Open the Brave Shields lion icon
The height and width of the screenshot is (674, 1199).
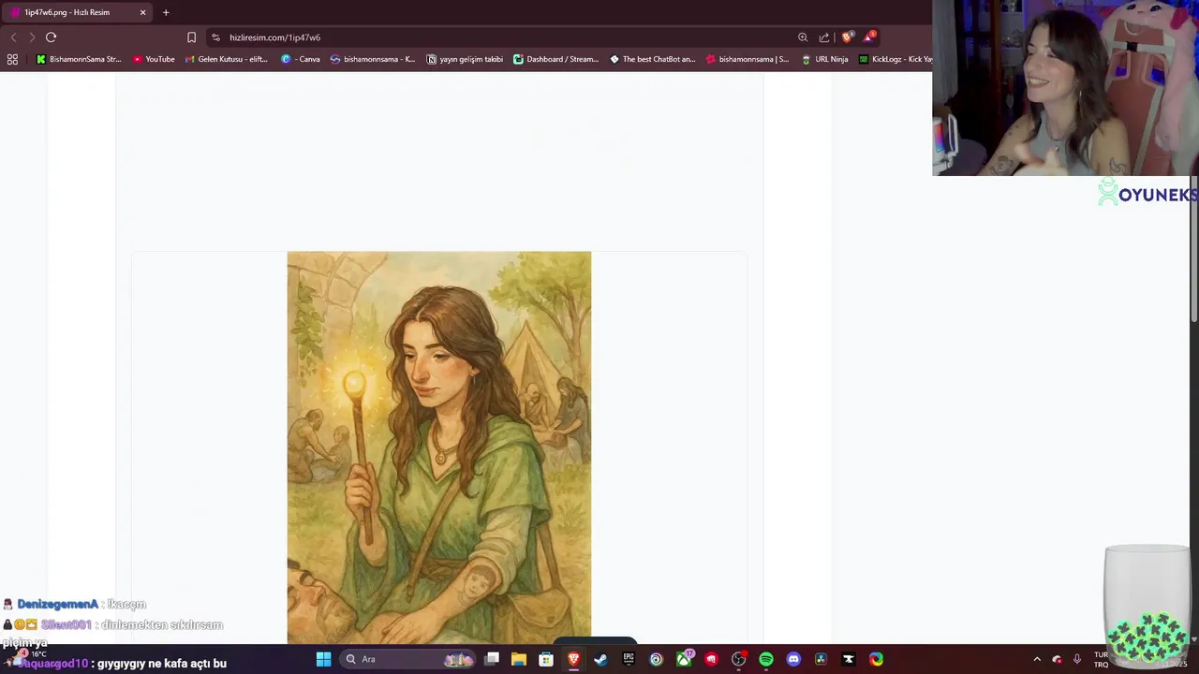(848, 37)
